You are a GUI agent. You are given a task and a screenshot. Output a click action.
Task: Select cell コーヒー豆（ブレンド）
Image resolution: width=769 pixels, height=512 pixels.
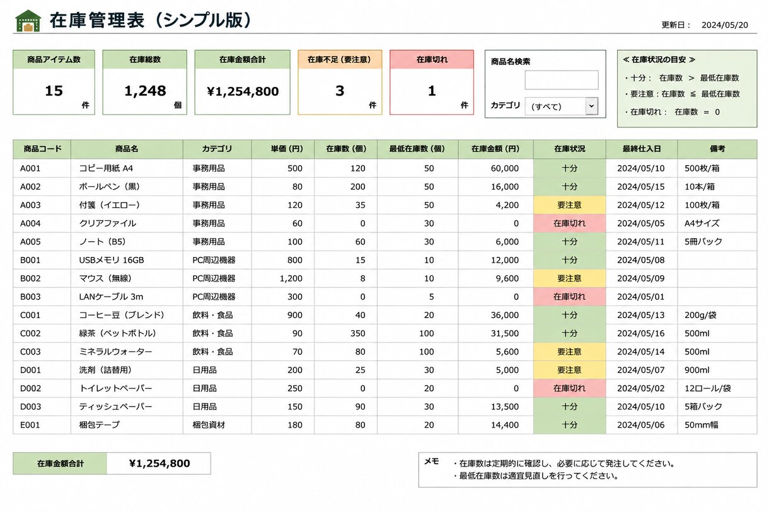127,315
